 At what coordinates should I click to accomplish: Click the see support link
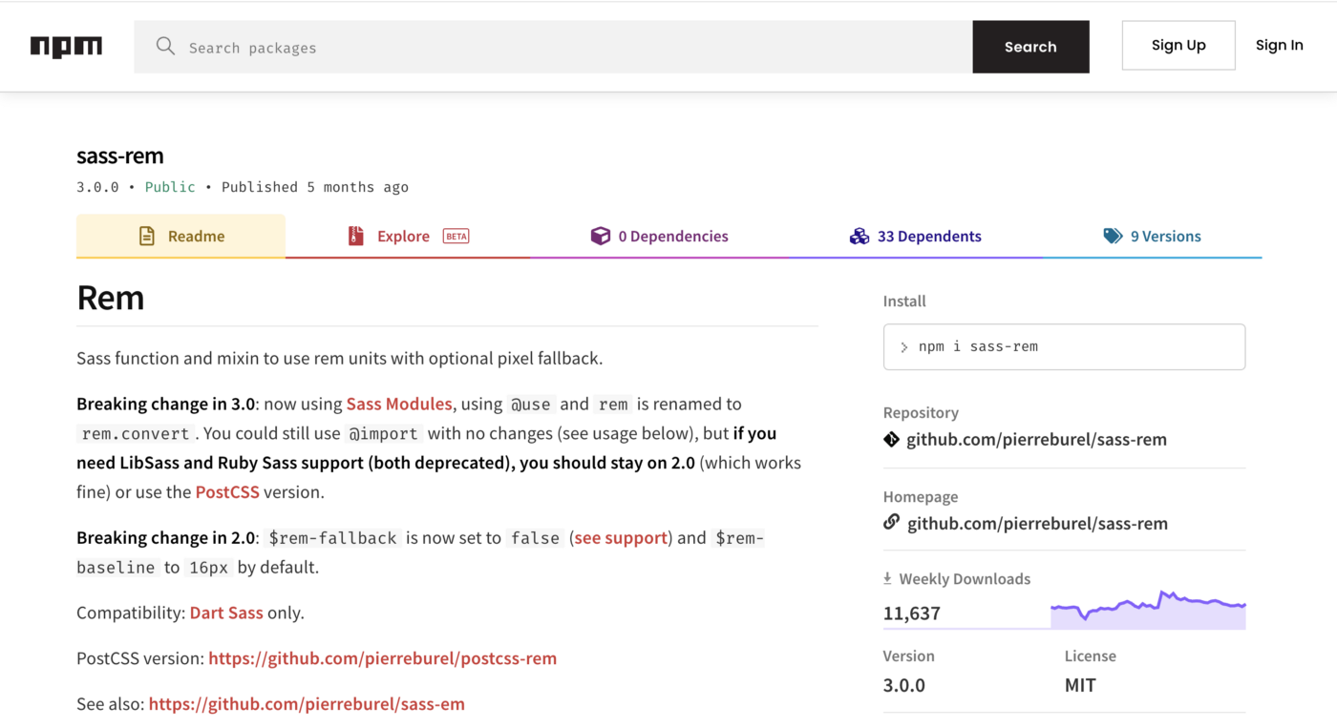[621, 537]
